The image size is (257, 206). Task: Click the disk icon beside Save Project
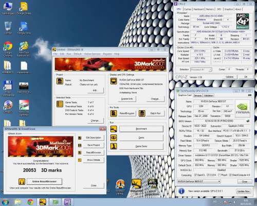tap(80, 145)
